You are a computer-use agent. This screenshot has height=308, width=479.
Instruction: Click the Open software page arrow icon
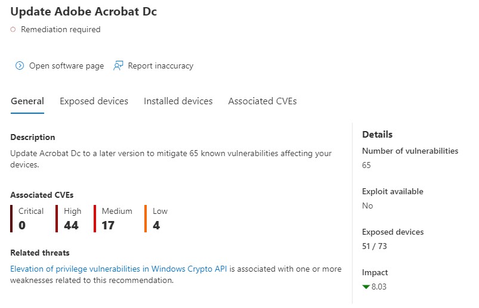(20, 66)
